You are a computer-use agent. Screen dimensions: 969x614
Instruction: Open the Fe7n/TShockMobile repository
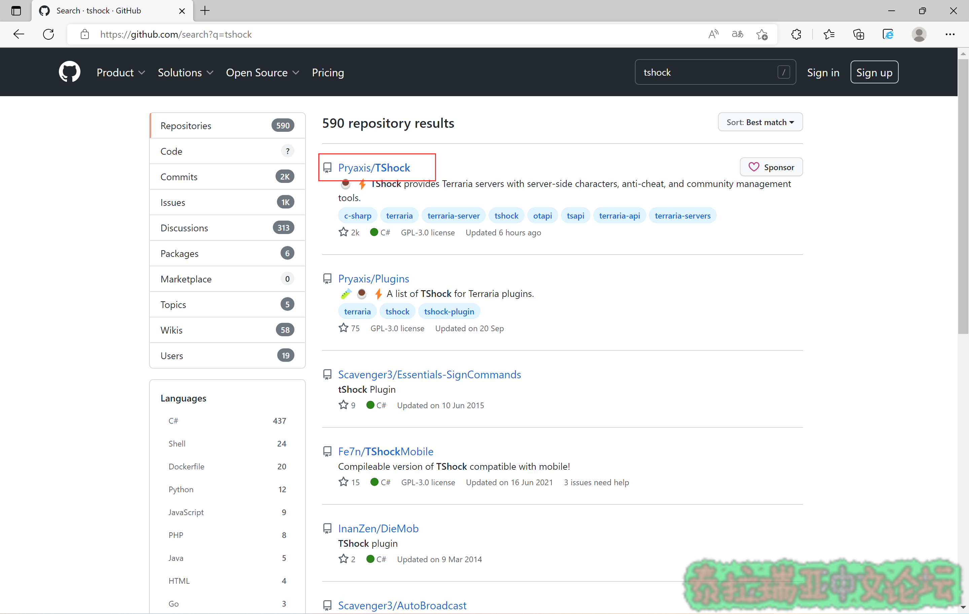point(386,451)
